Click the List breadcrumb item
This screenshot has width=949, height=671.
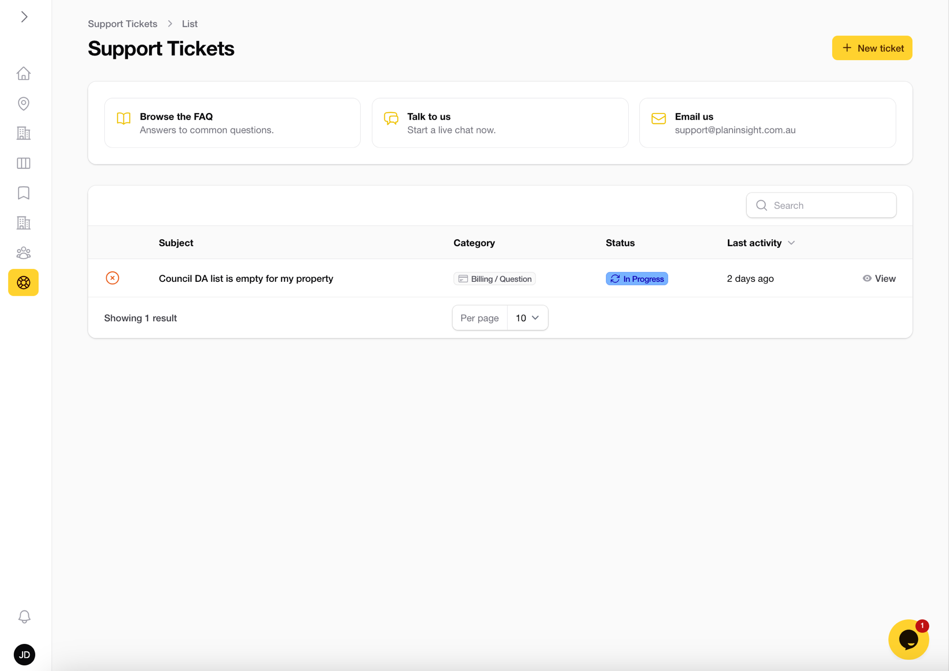[x=189, y=24]
